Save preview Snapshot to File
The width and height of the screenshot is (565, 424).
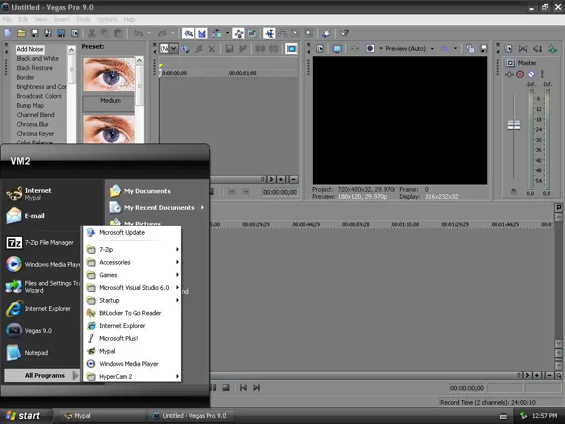coord(484,49)
